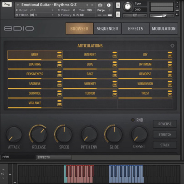The image size is (184, 184).
Task: Toggle the Reverse mode
Action: point(165,124)
